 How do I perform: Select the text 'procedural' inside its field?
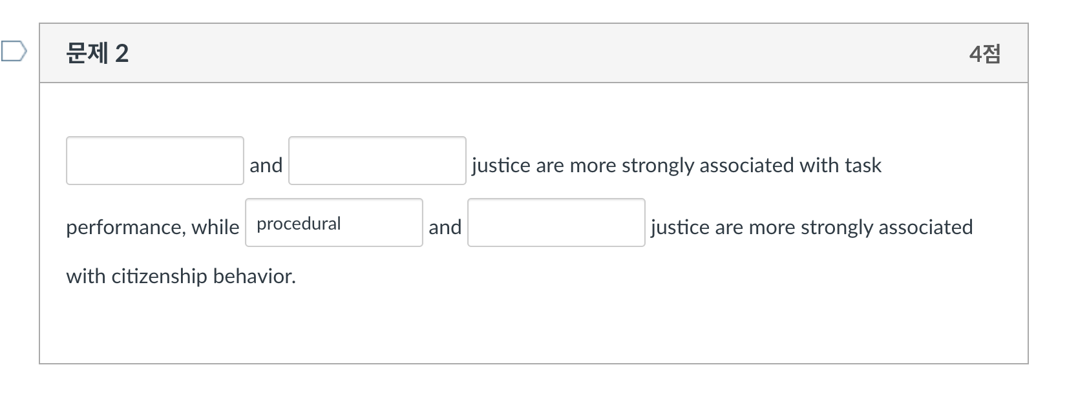pos(297,223)
